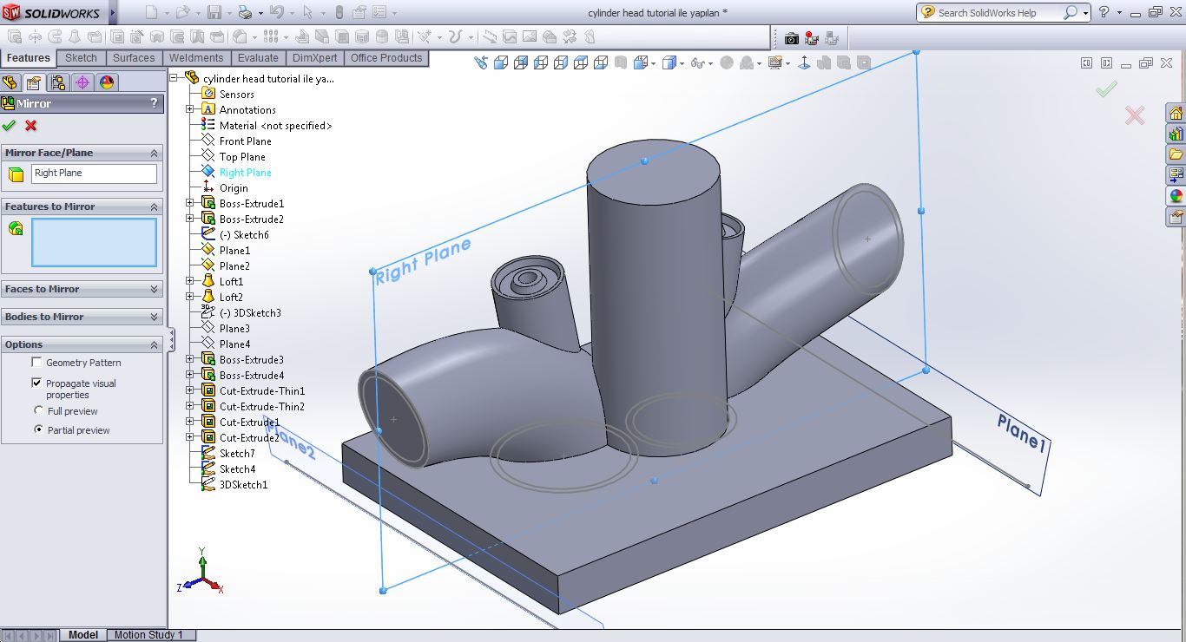The height and width of the screenshot is (642, 1186).
Task: Expand the Faces to Mirror section
Action: point(155,289)
